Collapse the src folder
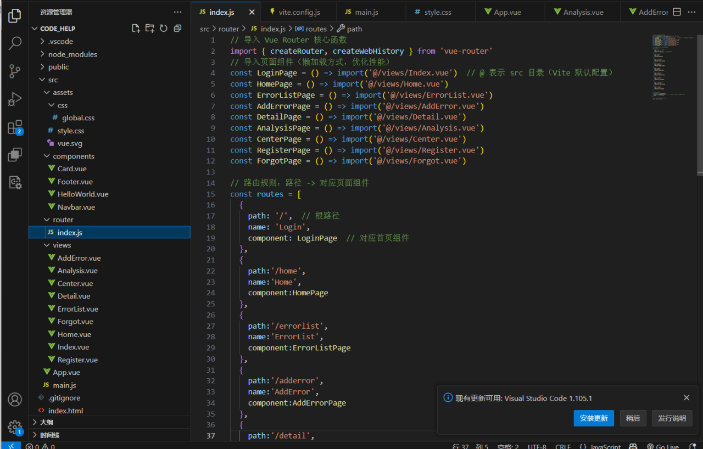Screen dimensions: 703x449 pos(109,80)
